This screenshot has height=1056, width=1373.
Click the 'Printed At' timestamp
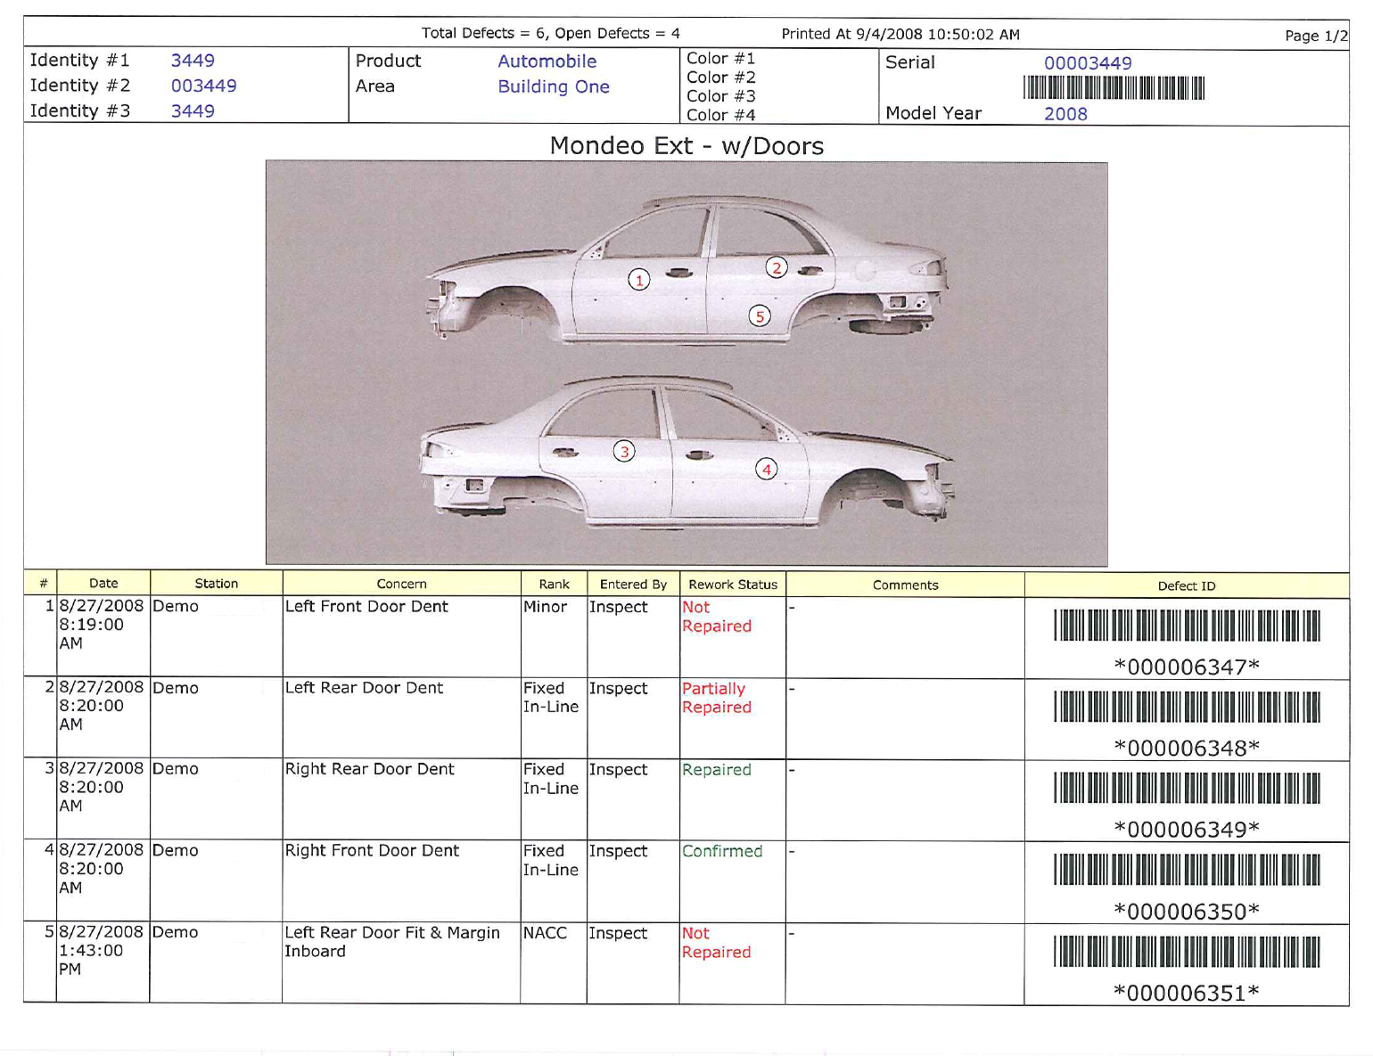coord(900,34)
